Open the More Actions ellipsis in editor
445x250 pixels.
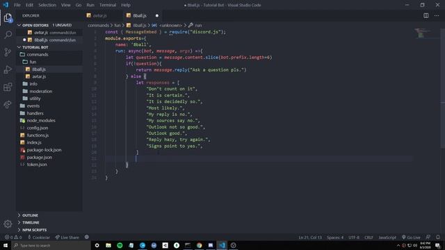[437, 15]
